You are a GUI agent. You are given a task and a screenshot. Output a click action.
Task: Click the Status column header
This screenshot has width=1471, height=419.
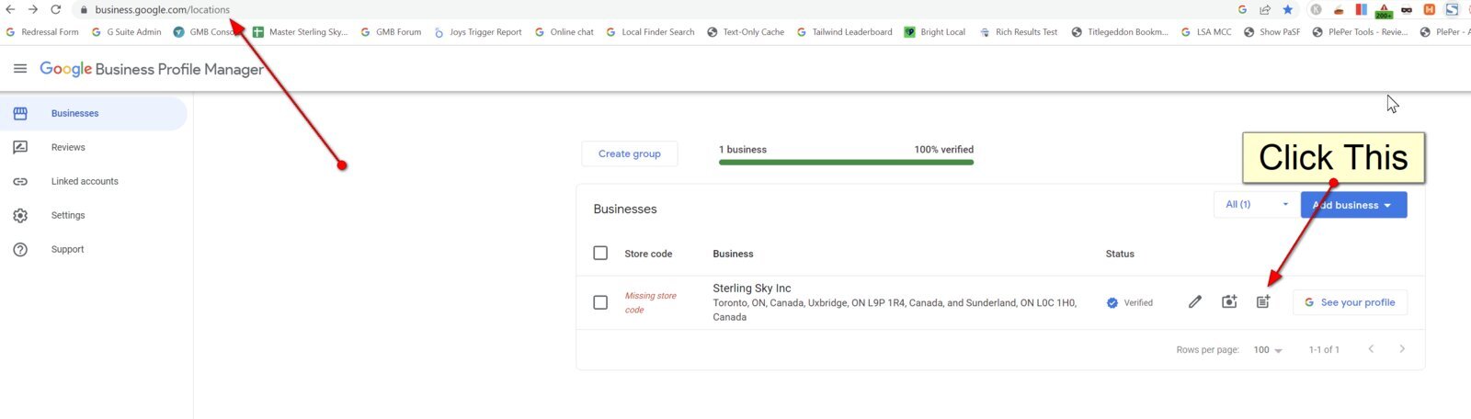click(1120, 254)
